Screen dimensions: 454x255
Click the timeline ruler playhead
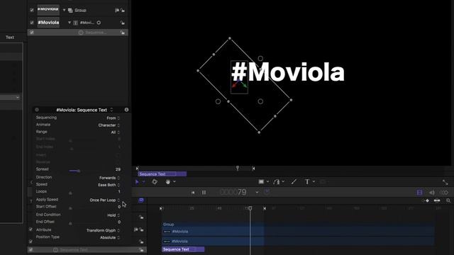[x=250, y=208]
